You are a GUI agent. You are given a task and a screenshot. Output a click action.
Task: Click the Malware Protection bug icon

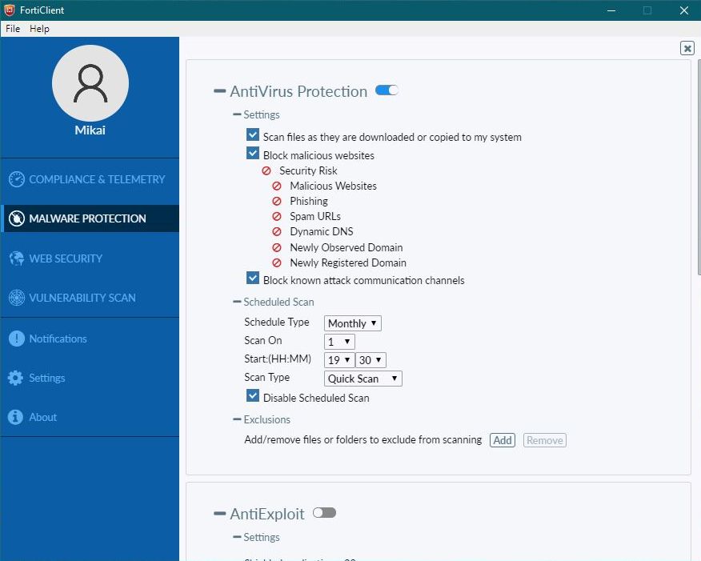17,218
